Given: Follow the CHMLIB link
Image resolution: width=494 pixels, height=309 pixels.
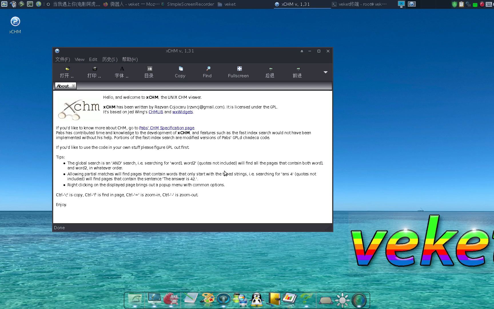Looking at the screenshot, I should [156, 112].
